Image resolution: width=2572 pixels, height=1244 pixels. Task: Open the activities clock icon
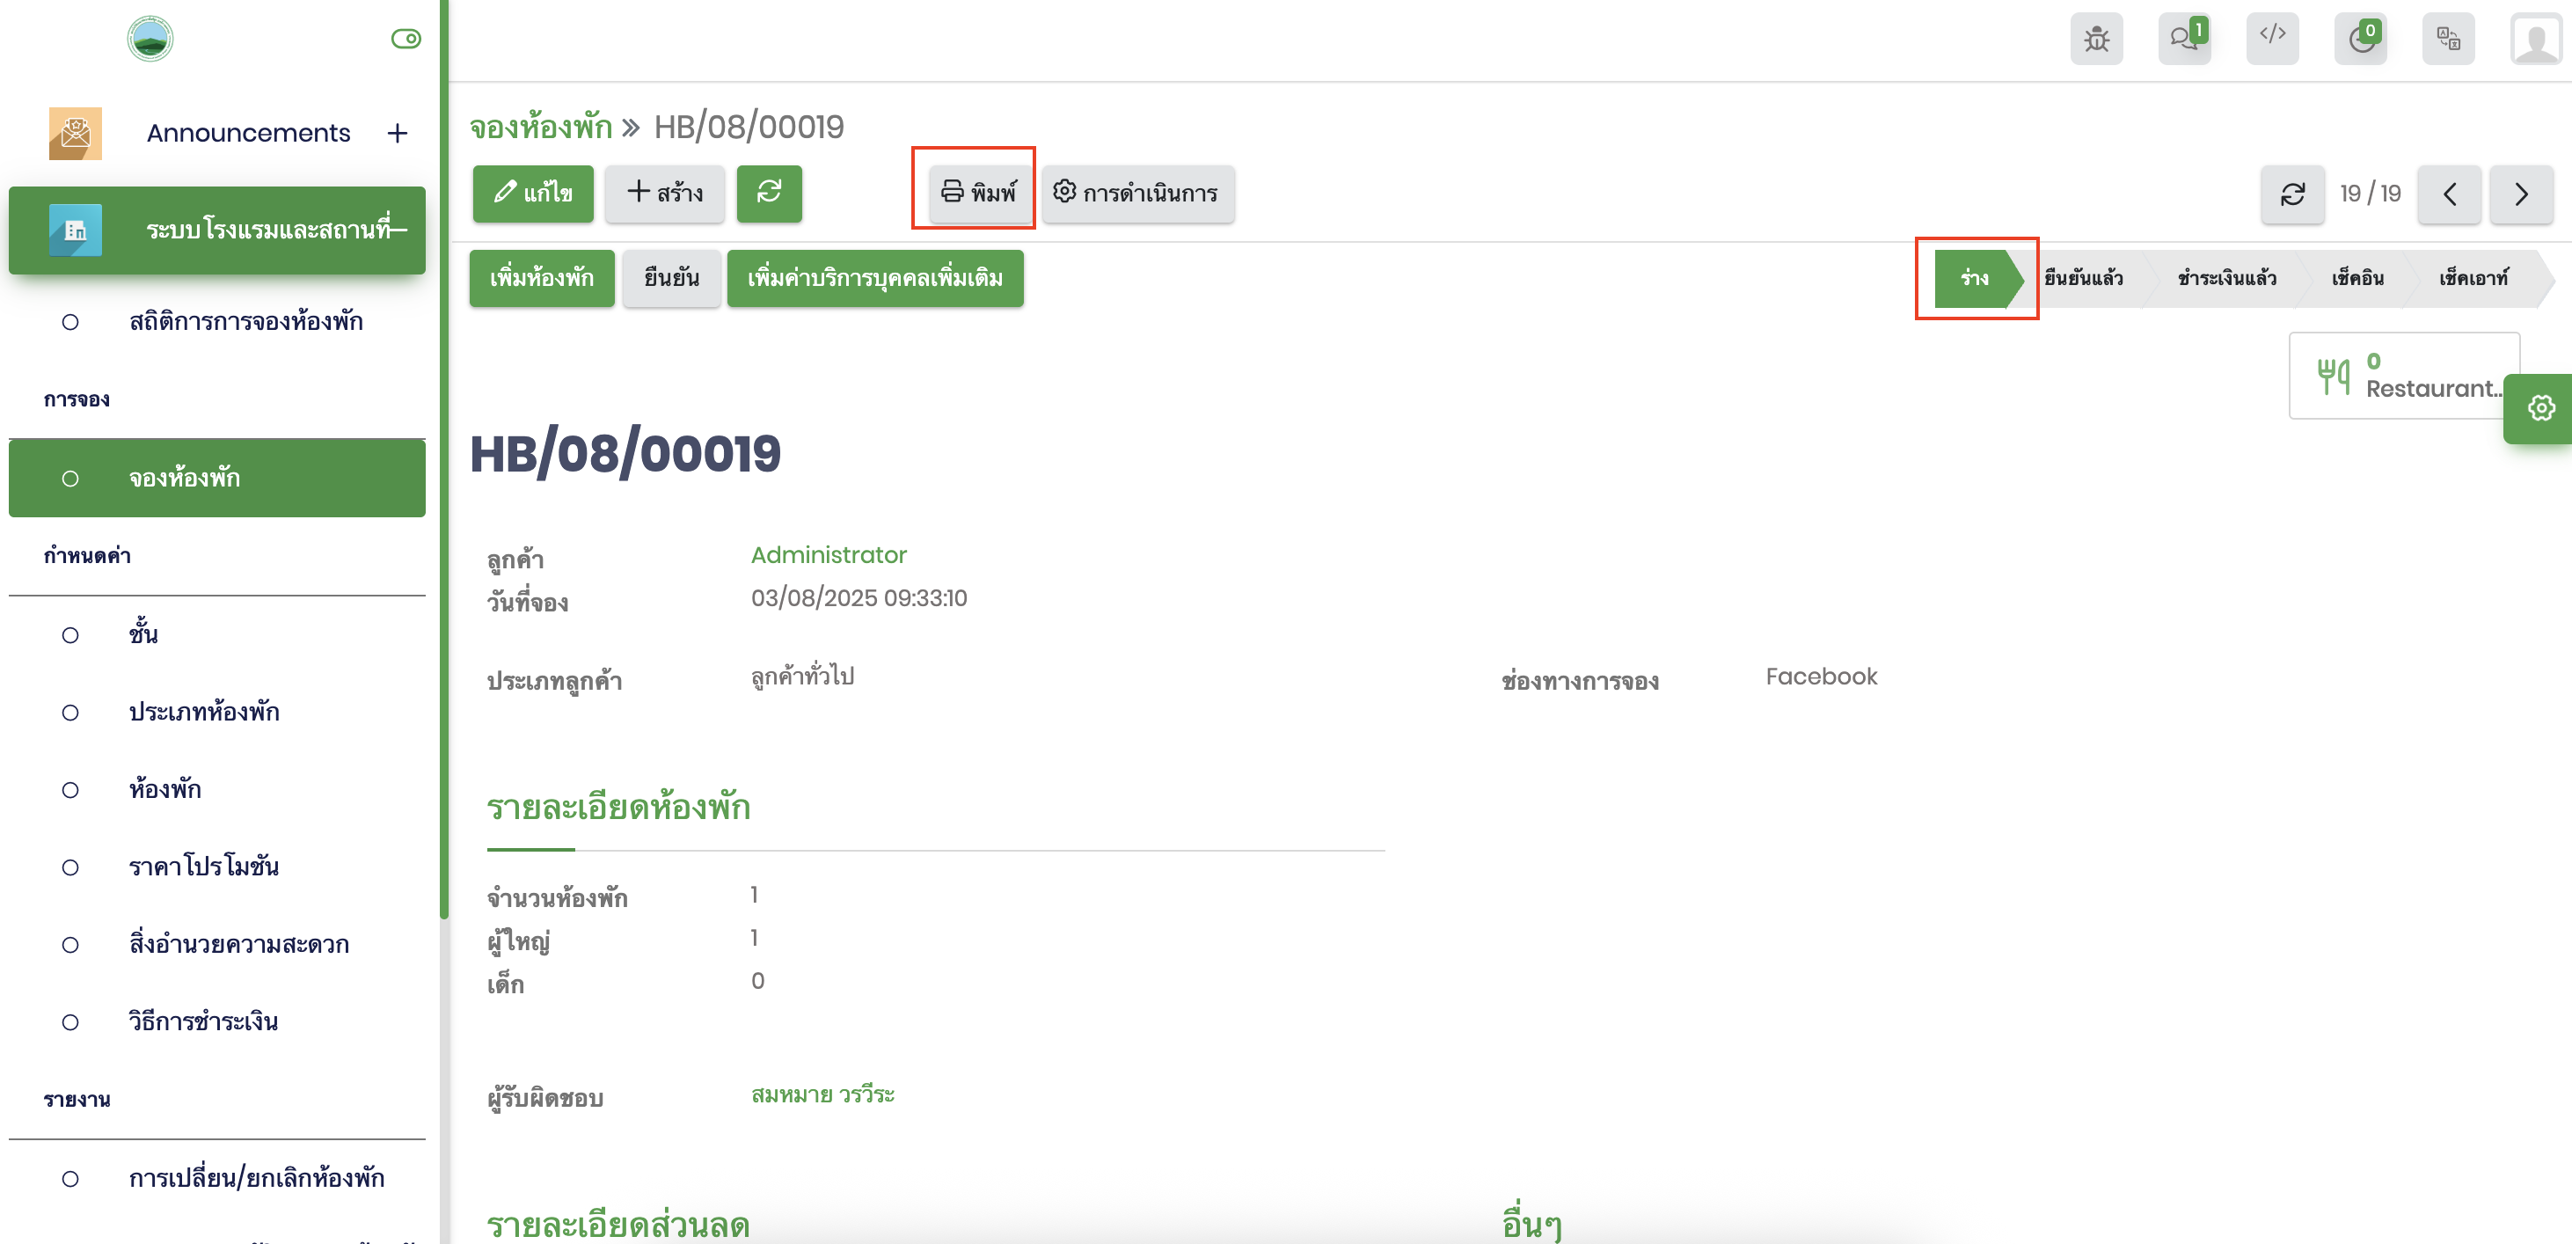click(2360, 39)
